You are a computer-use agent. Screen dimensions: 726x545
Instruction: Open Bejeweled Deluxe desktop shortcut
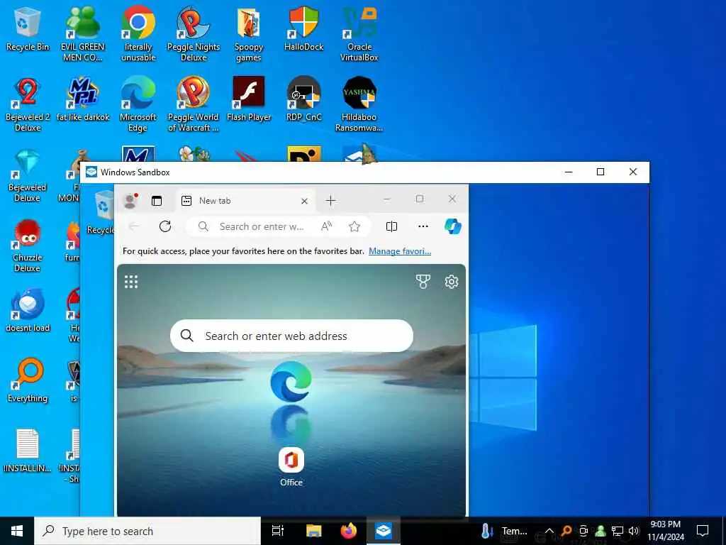point(28,175)
